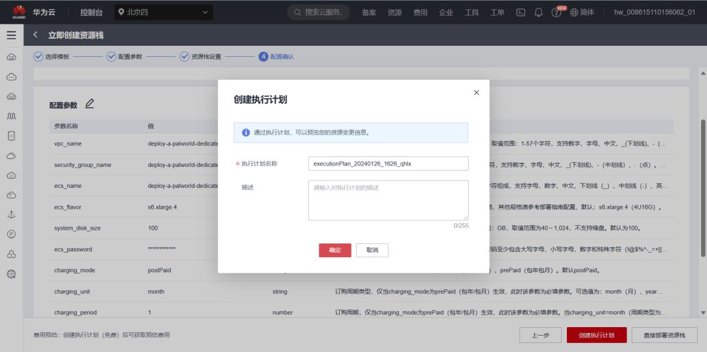The height and width of the screenshot is (352, 707).
Task: Click the scrollbar down arrow
Action: pos(702,312)
